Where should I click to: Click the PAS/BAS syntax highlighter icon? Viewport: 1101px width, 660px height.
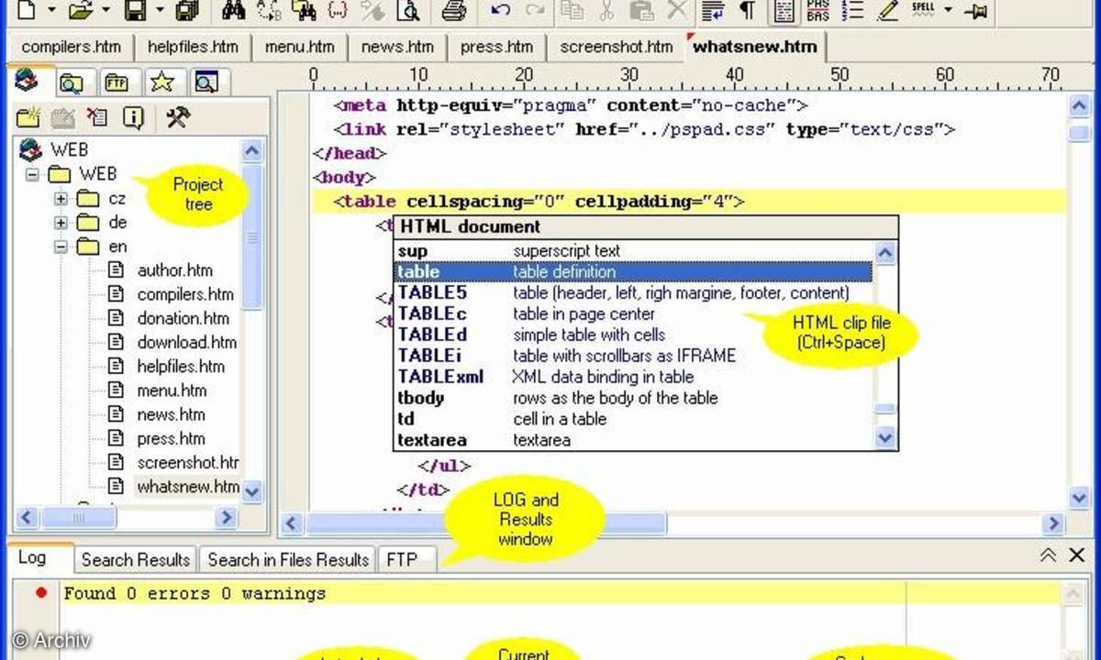(x=817, y=10)
